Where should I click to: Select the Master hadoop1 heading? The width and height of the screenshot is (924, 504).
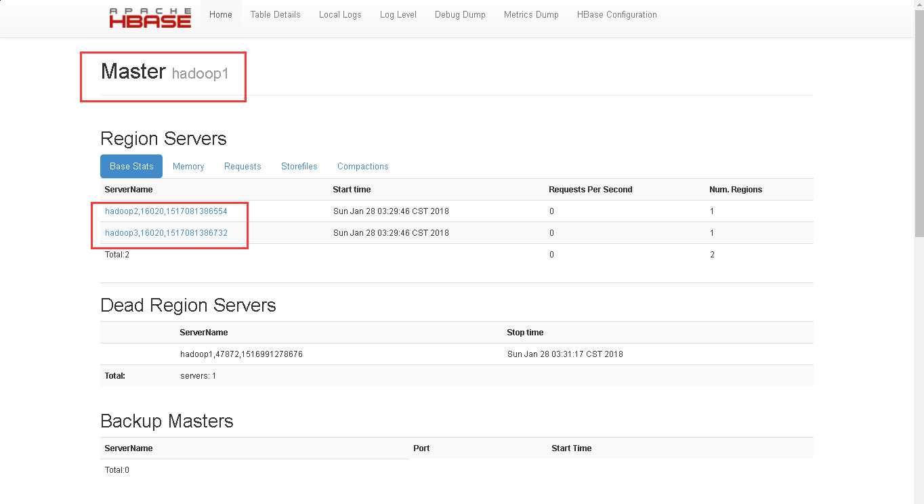[x=165, y=72]
